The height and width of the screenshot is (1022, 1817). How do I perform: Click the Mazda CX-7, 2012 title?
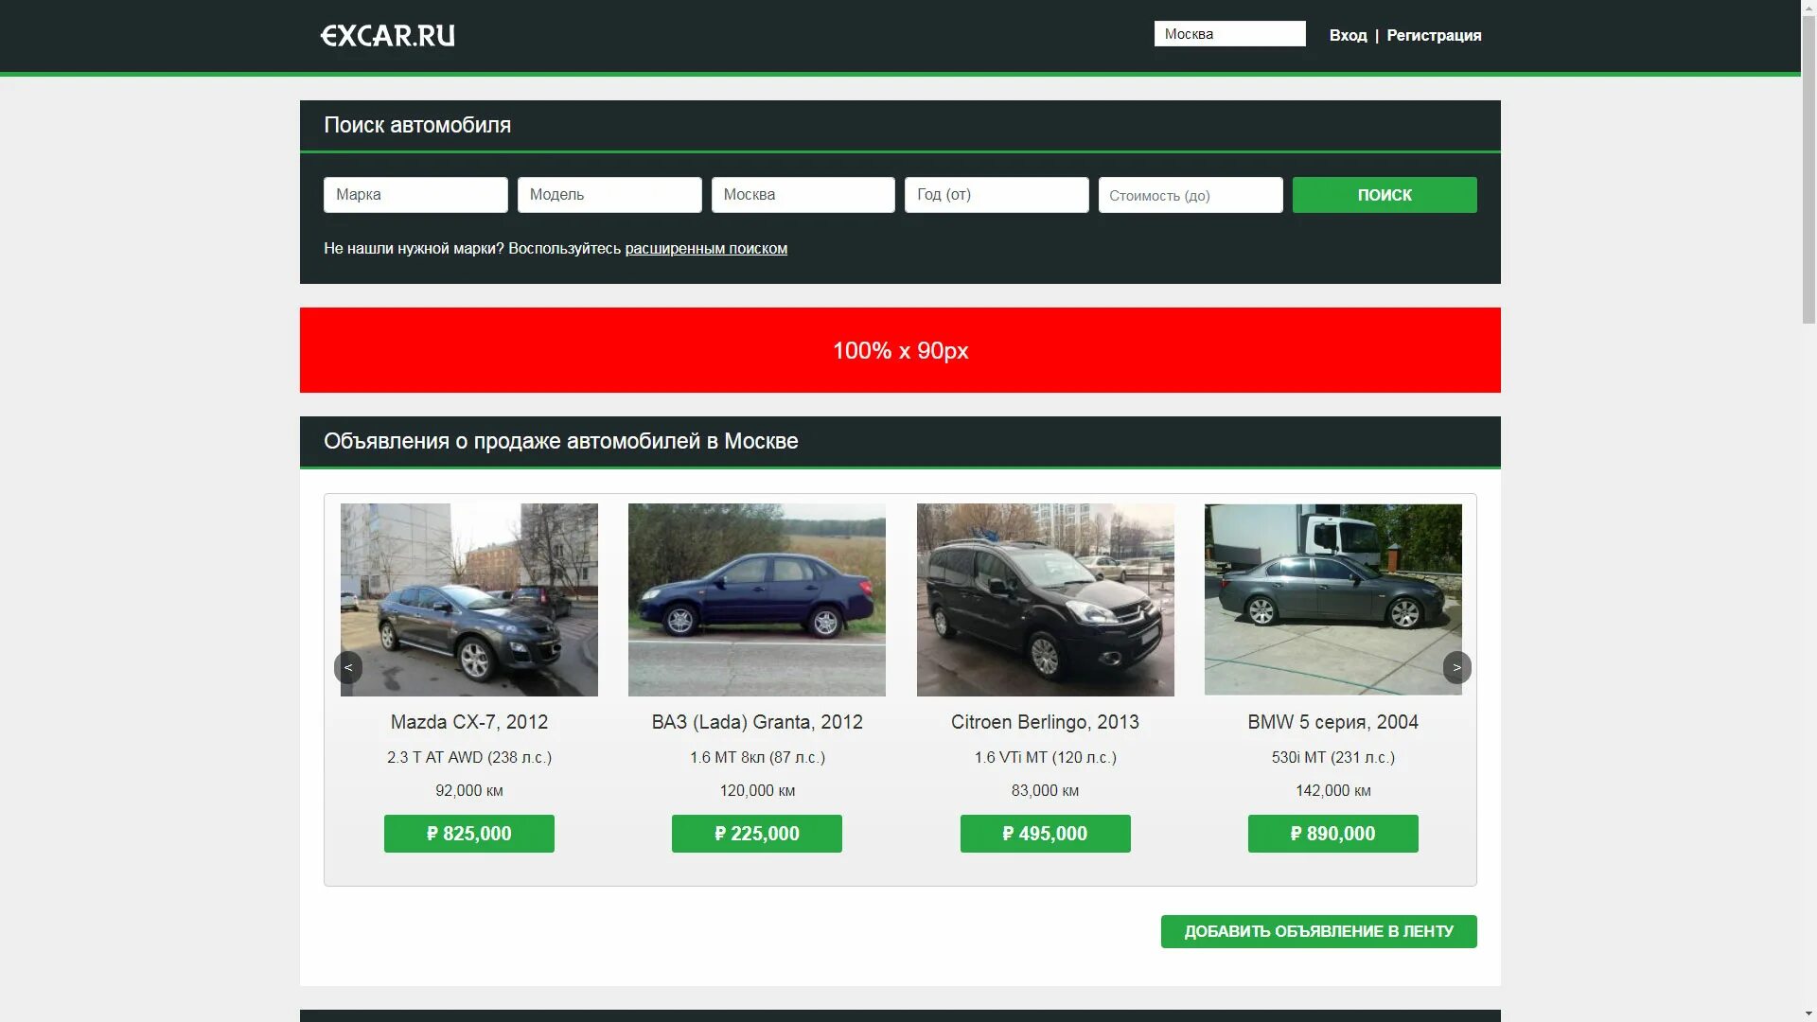pos(469,722)
